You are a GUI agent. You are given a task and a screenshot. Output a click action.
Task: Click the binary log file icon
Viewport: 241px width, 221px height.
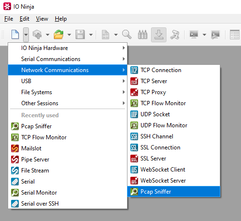[x=105, y=35]
